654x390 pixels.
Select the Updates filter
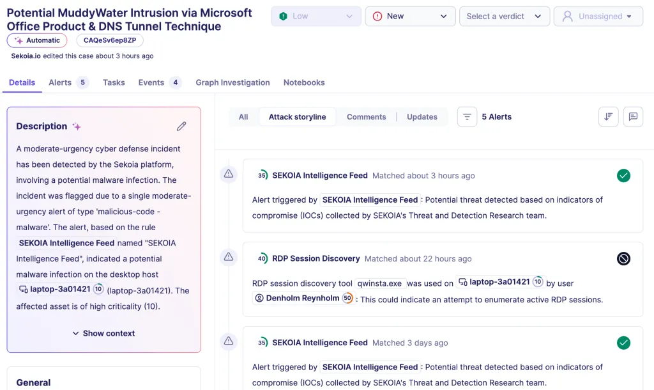coord(422,117)
